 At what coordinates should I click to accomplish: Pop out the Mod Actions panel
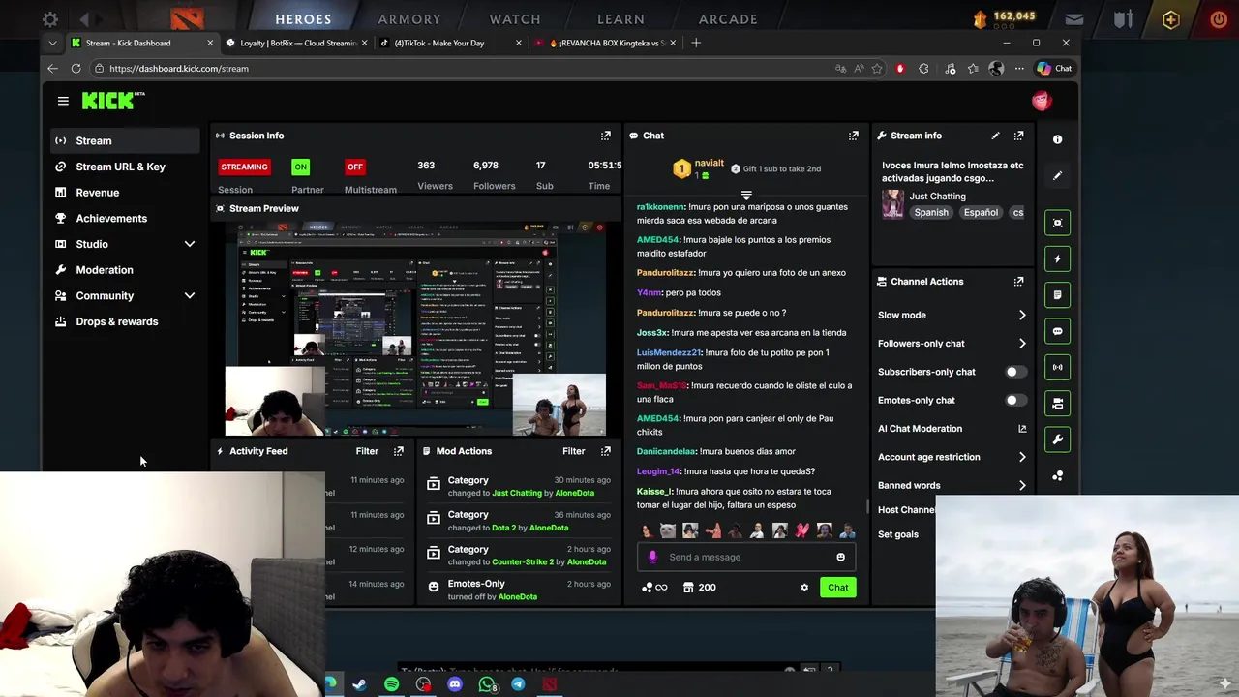606,451
